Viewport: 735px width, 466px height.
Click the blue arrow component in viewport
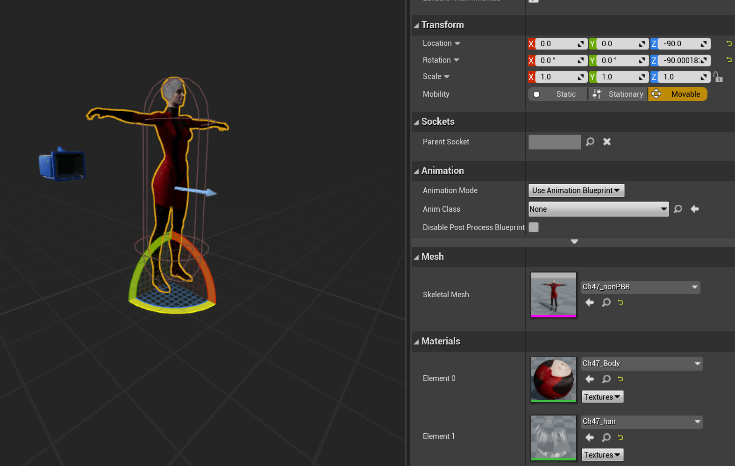coord(195,191)
